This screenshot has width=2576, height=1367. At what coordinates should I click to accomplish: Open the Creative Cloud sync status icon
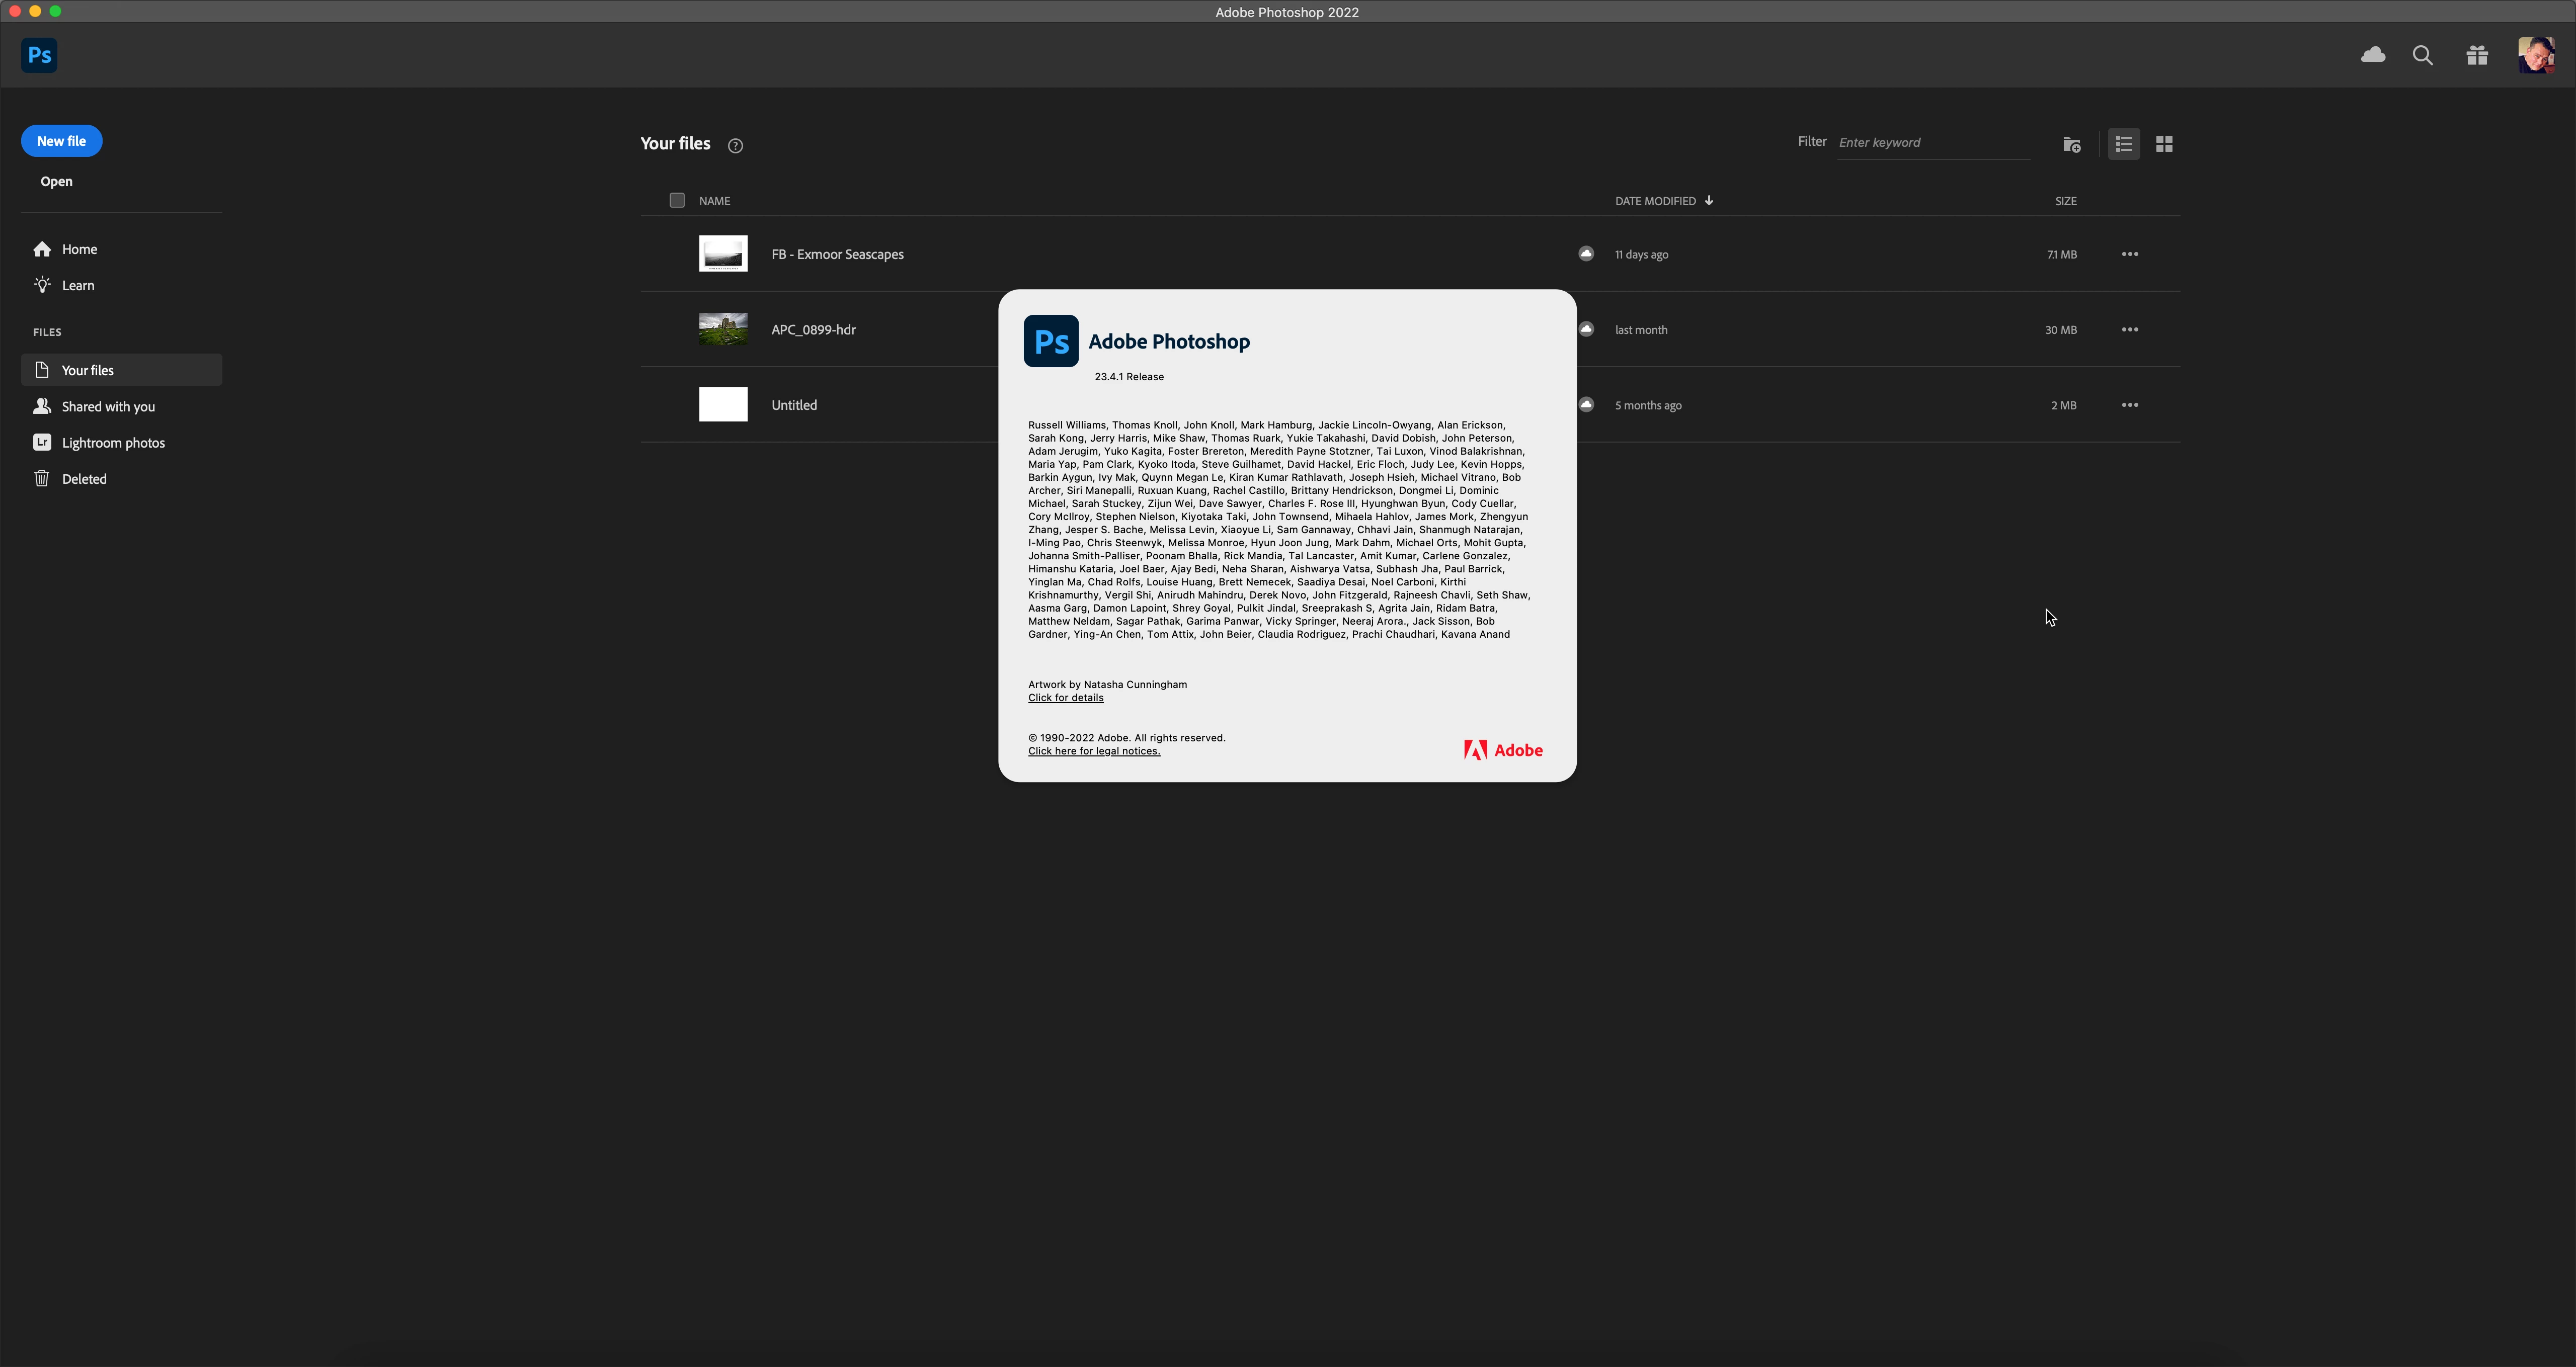(2373, 55)
